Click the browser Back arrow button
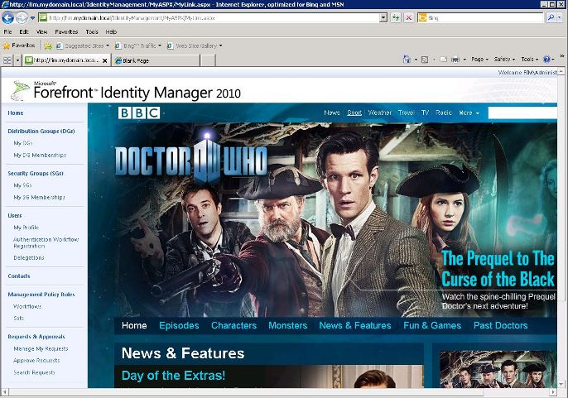 coord(8,17)
